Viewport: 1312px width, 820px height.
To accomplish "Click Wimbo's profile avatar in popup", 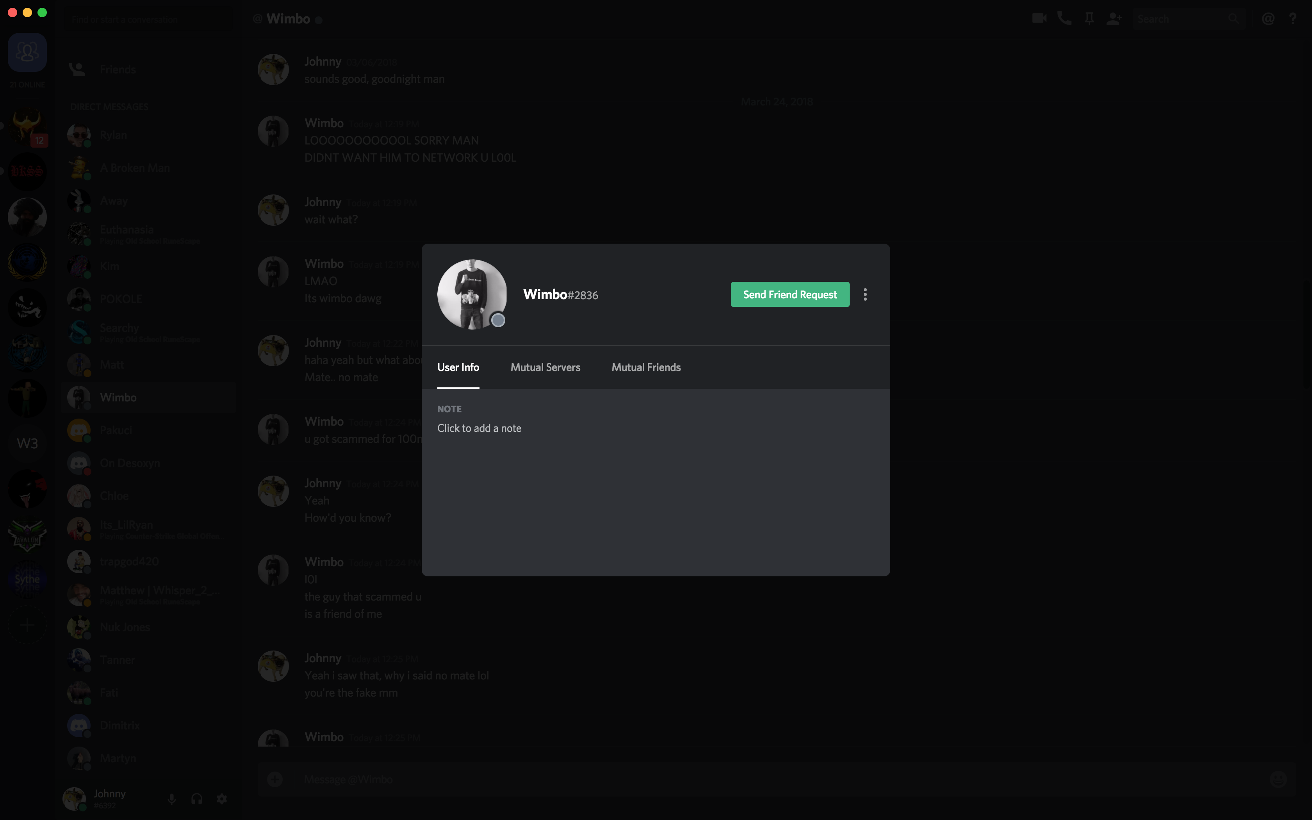I will pyautogui.click(x=472, y=294).
